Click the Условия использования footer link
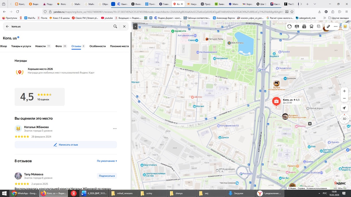The width and height of the screenshot is (351, 197). [x=317, y=188]
